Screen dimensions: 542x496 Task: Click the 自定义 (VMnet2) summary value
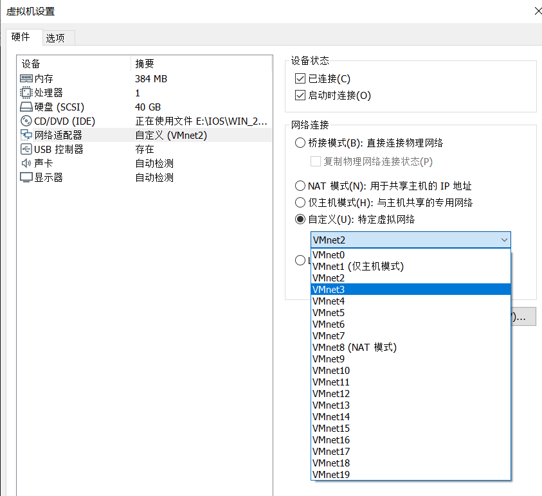[x=171, y=135]
